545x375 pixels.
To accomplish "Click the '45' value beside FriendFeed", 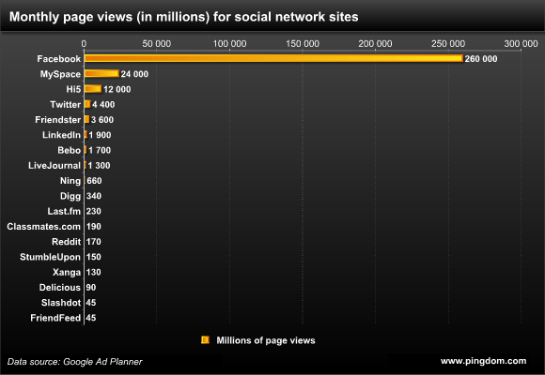I will [91, 319].
